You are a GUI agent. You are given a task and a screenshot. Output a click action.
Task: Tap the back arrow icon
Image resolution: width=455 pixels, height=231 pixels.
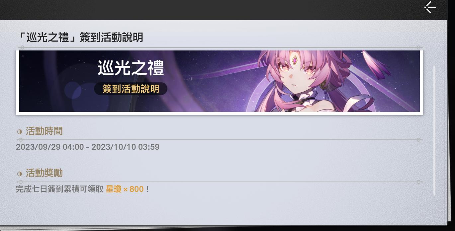click(430, 7)
